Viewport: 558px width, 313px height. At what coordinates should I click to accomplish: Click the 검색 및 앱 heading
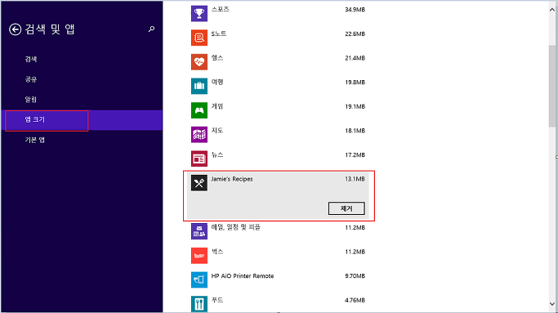coord(50,29)
